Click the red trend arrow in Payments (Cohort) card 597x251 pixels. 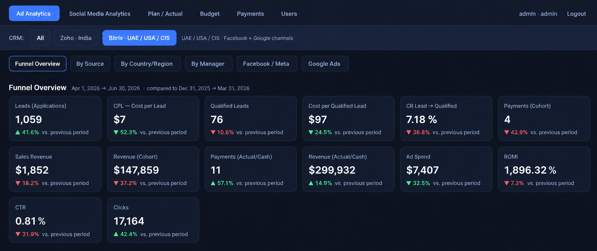(507, 132)
